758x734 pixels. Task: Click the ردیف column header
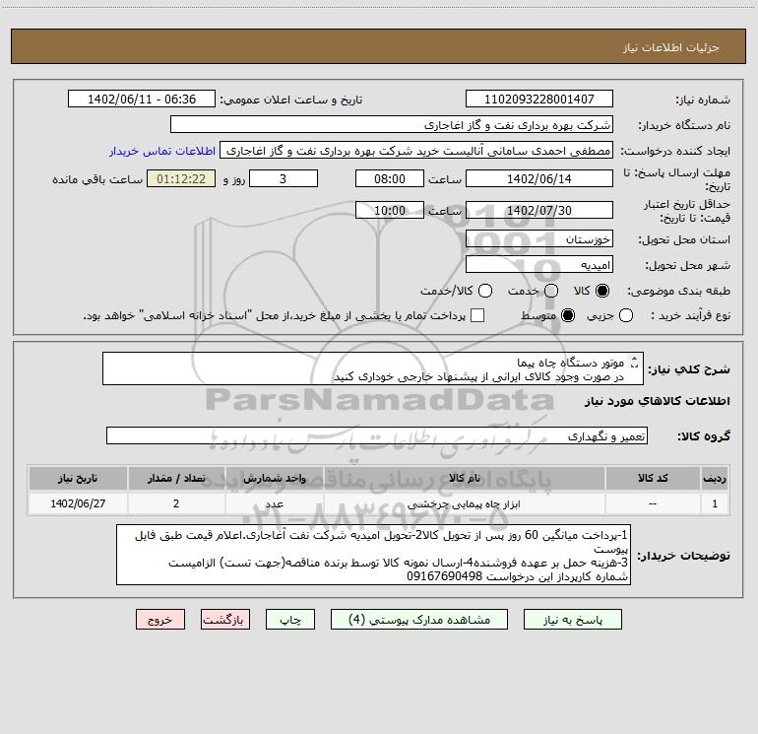pyautogui.click(x=715, y=478)
